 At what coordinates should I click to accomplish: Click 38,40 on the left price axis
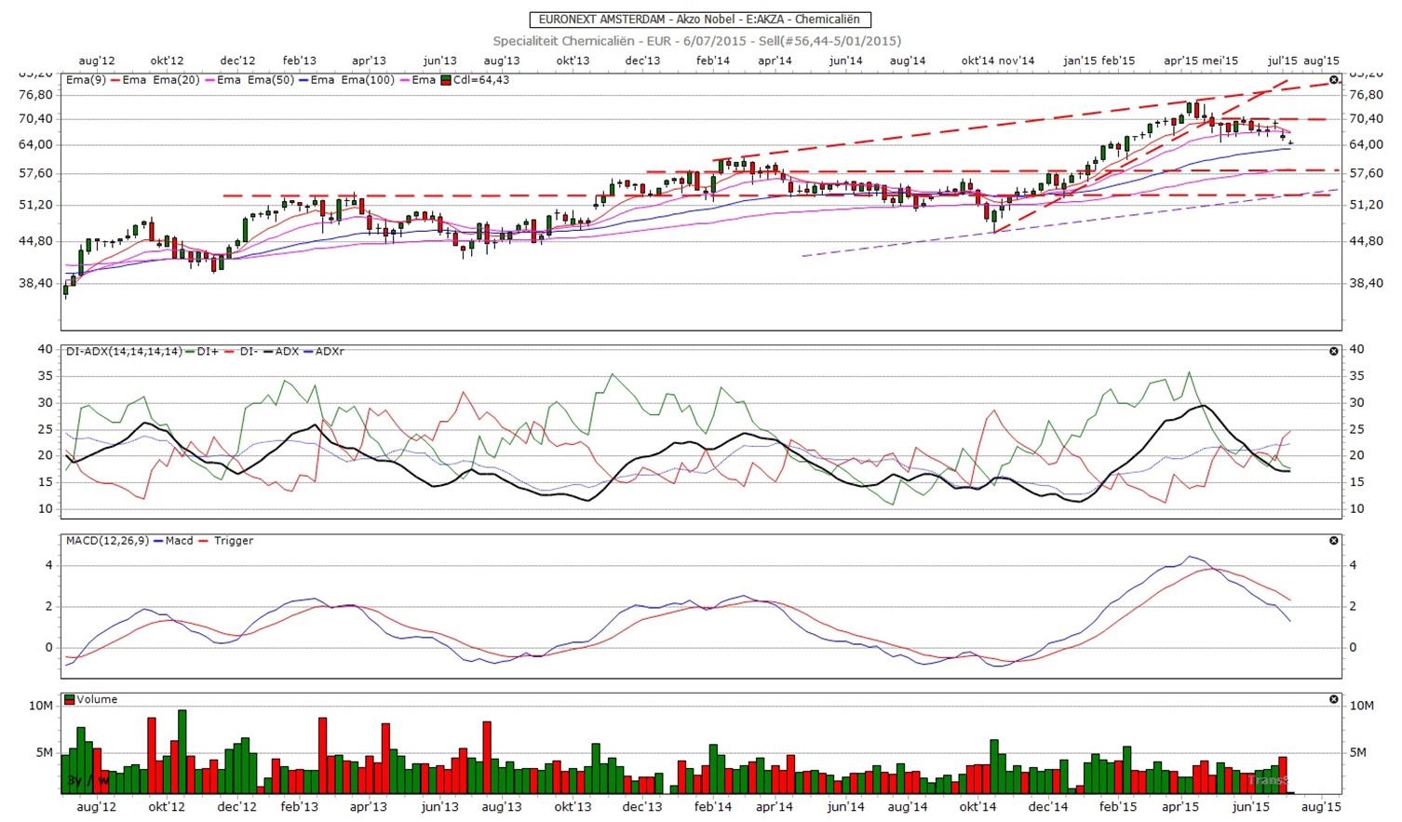click(x=35, y=283)
